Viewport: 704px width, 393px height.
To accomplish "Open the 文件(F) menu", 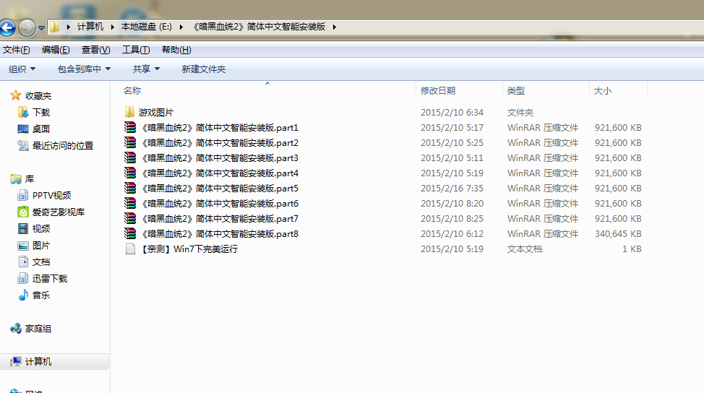I will [16, 50].
